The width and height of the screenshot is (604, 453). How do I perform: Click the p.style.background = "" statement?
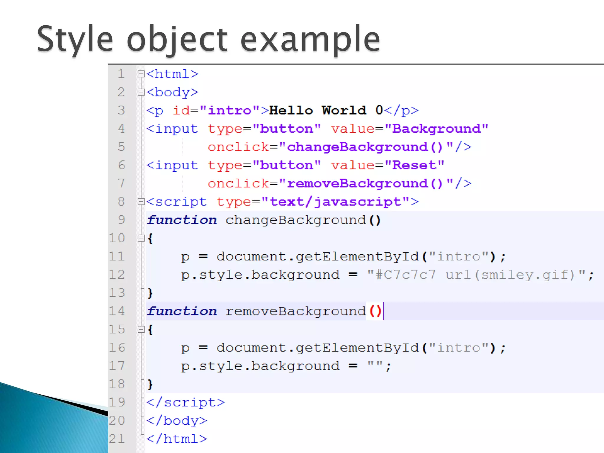coord(286,366)
